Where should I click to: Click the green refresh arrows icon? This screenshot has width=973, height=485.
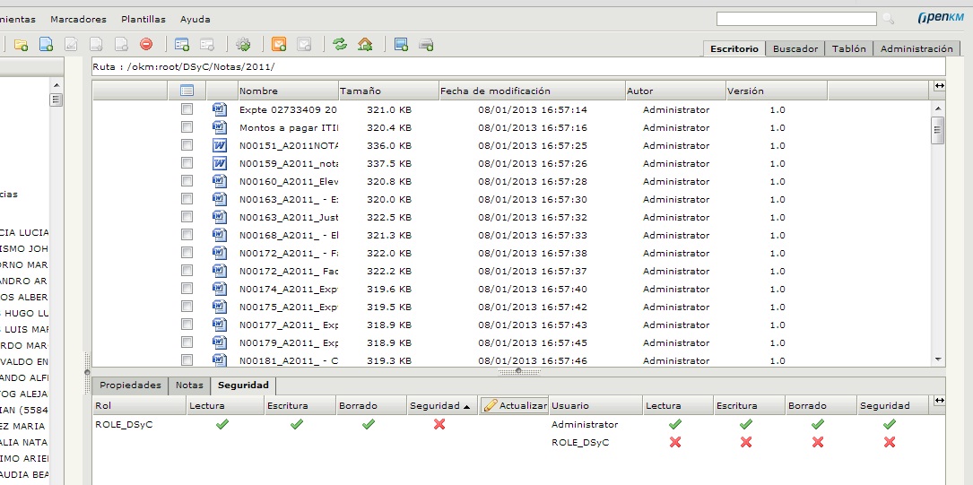click(340, 44)
